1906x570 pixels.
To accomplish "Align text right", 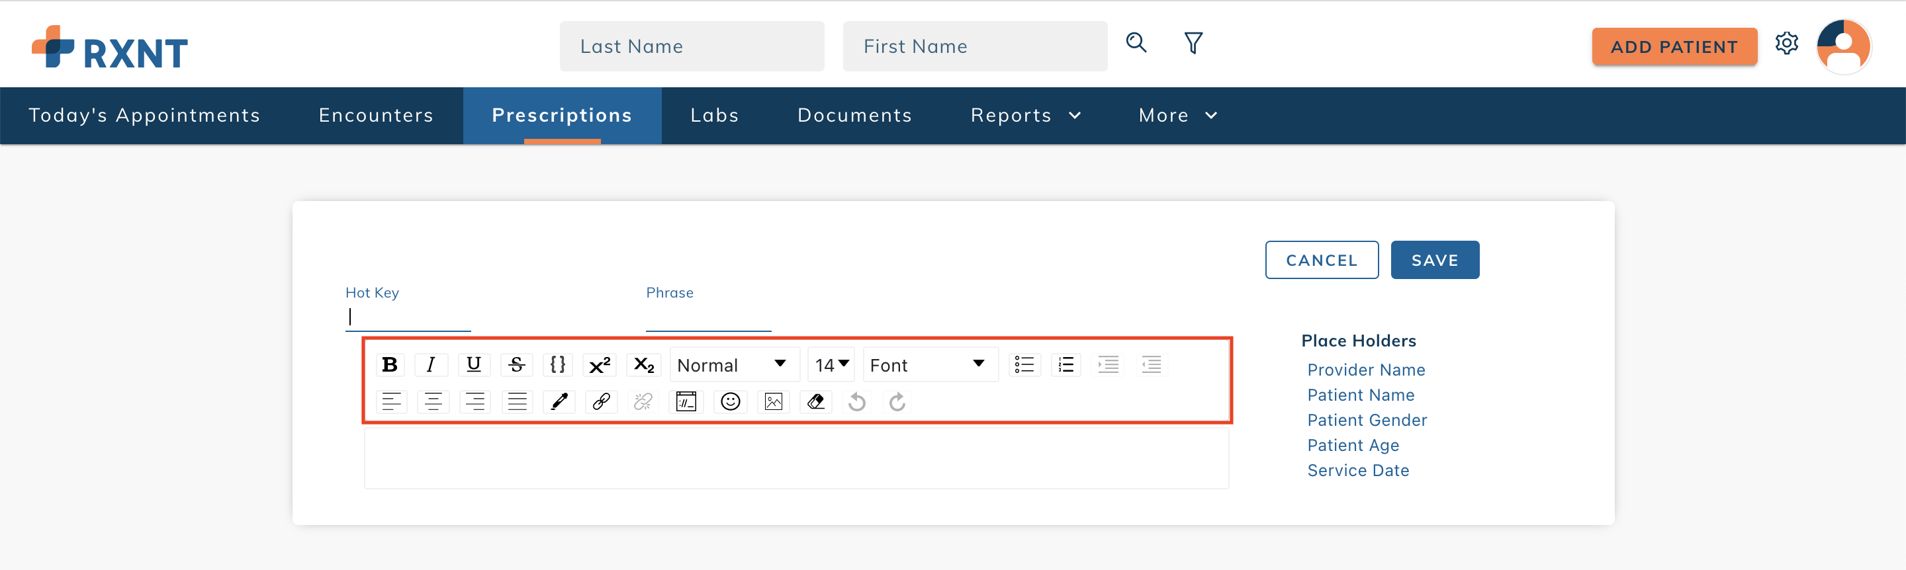I will [x=475, y=401].
